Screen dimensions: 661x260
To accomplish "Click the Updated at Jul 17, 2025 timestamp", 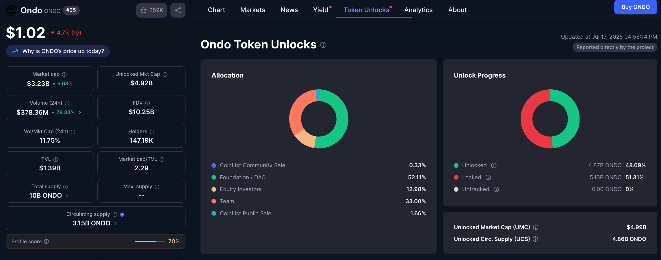I will 609,37.
